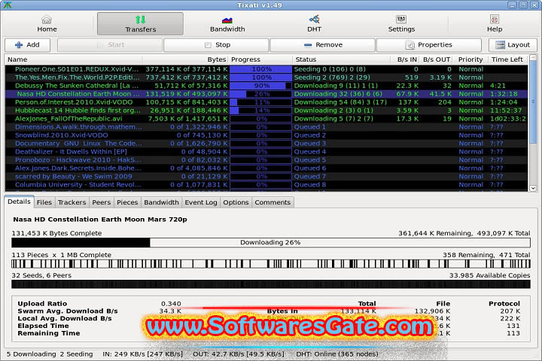Viewport: 542px width, 361px height.
Task: Open the Help section
Action: pyautogui.click(x=495, y=24)
